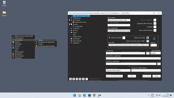Click the Icon File path field
Image resolution: width=174 pixels, height=98 pixels.
128,45
